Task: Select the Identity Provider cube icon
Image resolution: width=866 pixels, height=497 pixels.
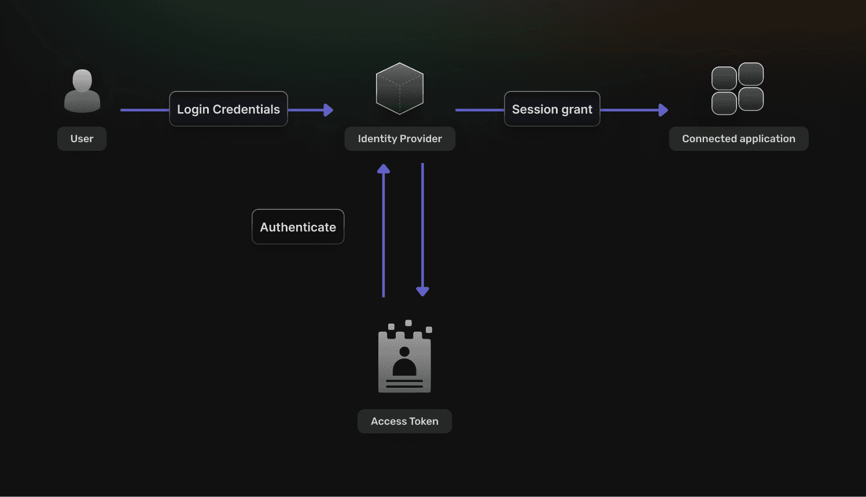Action: click(400, 88)
